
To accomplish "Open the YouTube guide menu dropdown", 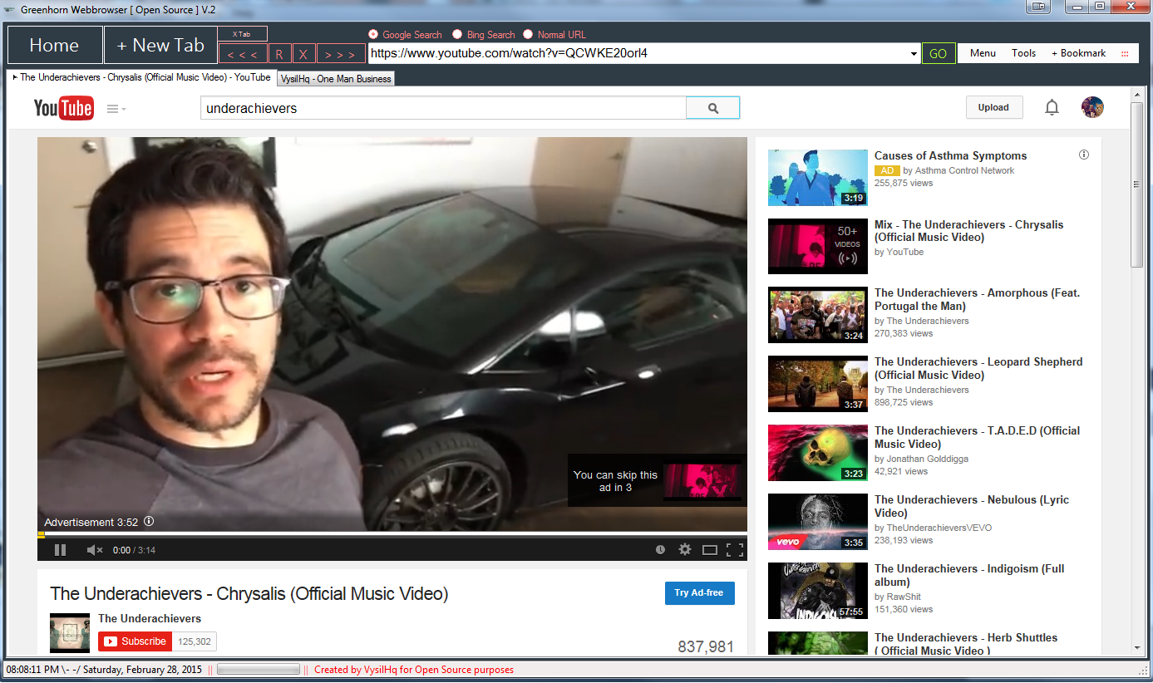I will (x=116, y=109).
